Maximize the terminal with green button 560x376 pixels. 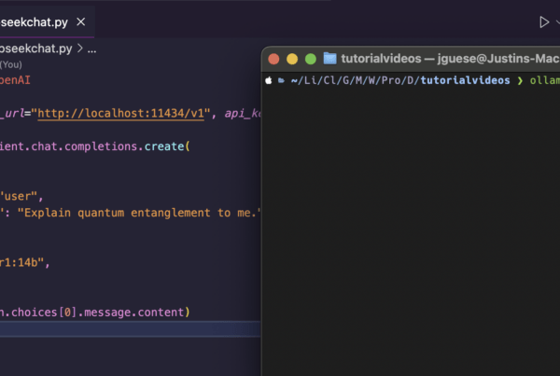point(311,59)
